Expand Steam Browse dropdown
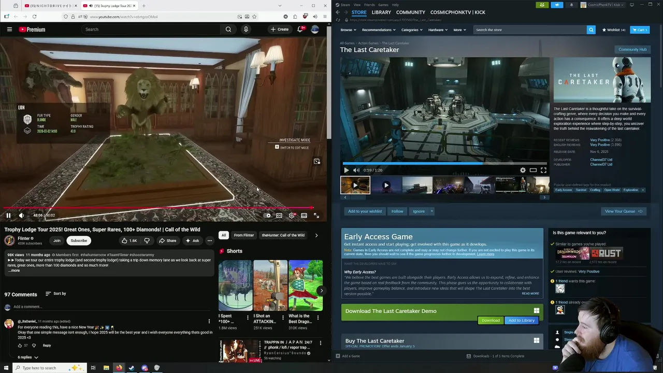This screenshot has height=373, width=663. (x=348, y=30)
